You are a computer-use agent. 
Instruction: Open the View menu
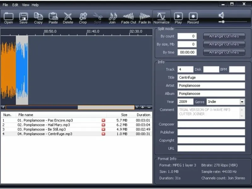click(26, 5)
